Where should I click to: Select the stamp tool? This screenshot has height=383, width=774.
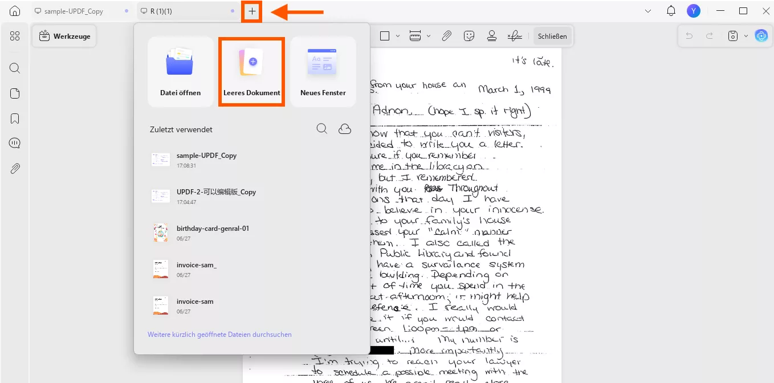click(x=491, y=36)
